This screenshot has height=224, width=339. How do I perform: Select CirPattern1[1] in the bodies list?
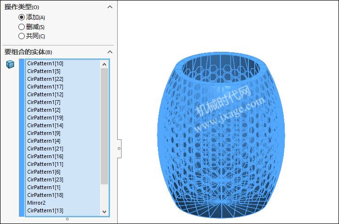(63, 187)
